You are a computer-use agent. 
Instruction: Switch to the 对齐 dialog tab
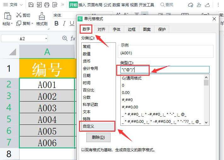click(101, 29)
